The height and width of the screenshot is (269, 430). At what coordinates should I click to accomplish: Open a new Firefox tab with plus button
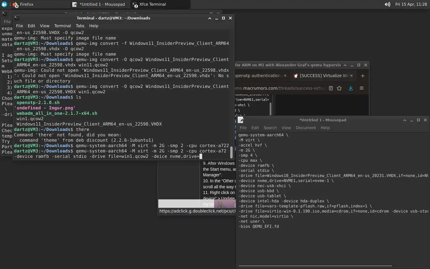[363, 76]
